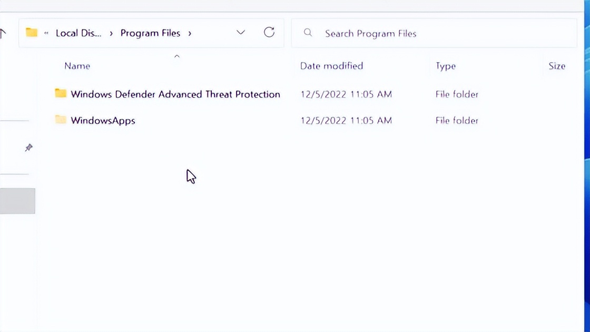Screen dimensions: 590x332
Task: Expand the breadcrumb overflow chevron
Action: coord(46,33)
